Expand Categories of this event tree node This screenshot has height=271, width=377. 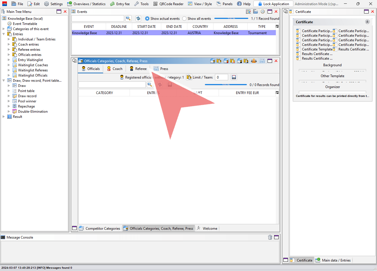[x=4, y=29]
